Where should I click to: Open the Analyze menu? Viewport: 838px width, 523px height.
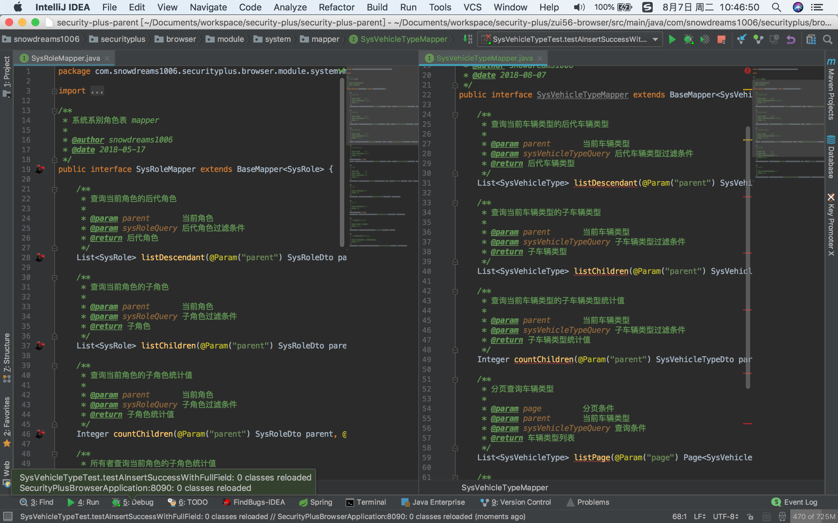290,7
